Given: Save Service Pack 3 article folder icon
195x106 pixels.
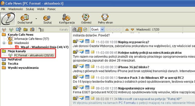Looking at the screenshot, I should 76,77.
